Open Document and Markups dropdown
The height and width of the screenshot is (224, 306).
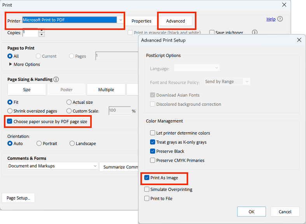tap(53, 166)
